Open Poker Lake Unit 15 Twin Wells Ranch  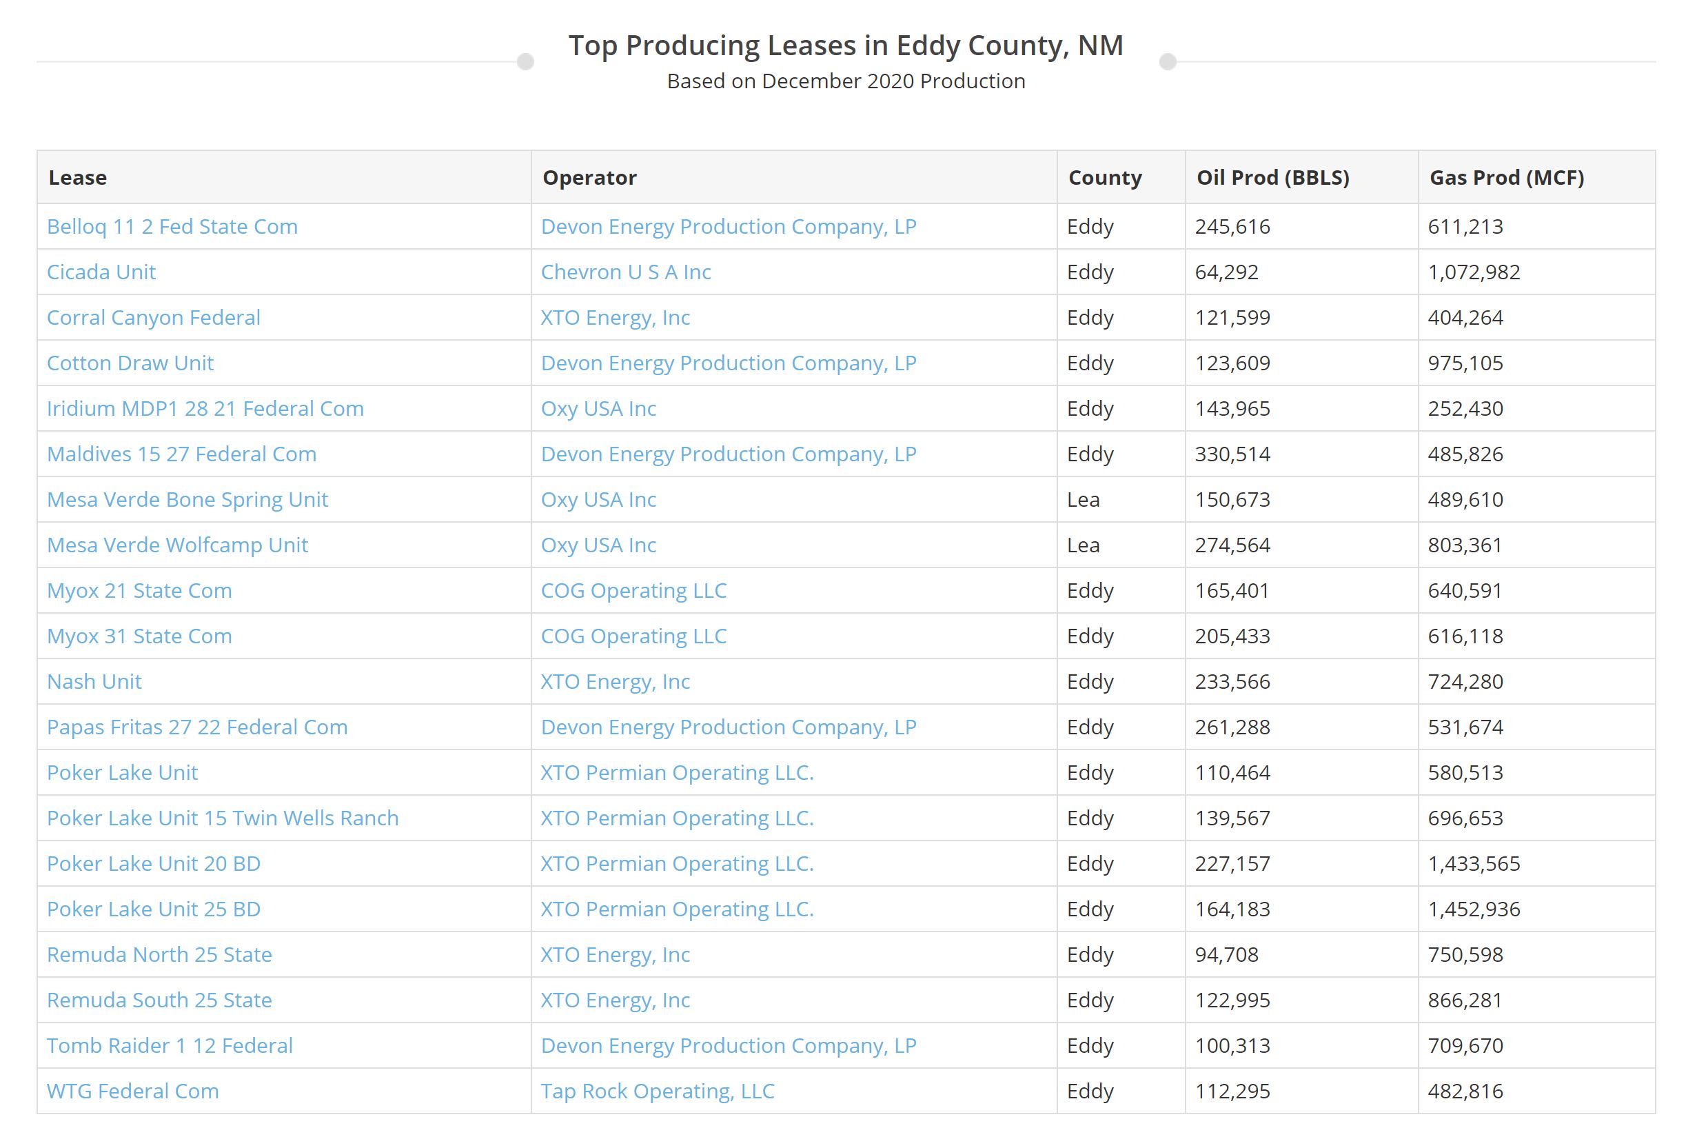[x=223, y=818]
